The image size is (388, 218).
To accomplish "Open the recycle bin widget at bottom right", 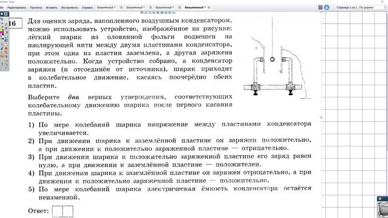I will pos(383,208).
